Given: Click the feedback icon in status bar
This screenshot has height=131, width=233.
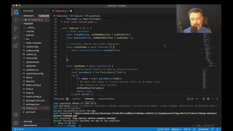Looking at the screenshot, I should click(x=212, y=129).
